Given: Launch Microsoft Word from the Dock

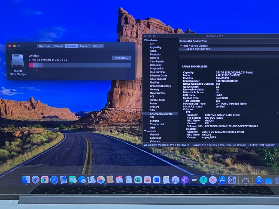Looking at the screenshot, I should pyautogui.click(x=157, y=180).
